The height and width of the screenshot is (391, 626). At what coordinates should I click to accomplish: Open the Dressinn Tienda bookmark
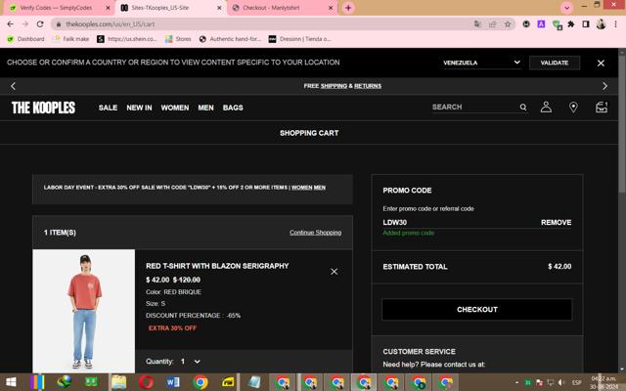300,39
